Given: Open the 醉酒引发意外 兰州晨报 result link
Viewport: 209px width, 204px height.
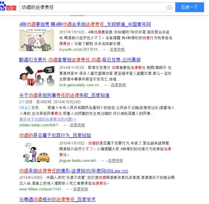Looking at the screenshot, I should (80, 60).
